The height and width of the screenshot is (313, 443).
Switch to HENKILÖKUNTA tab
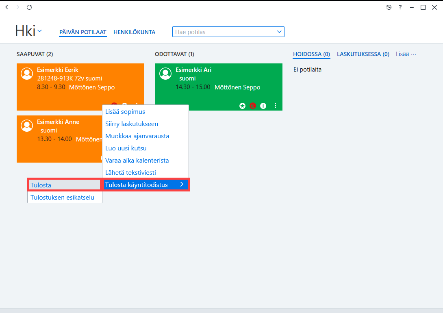click(135, 32)
